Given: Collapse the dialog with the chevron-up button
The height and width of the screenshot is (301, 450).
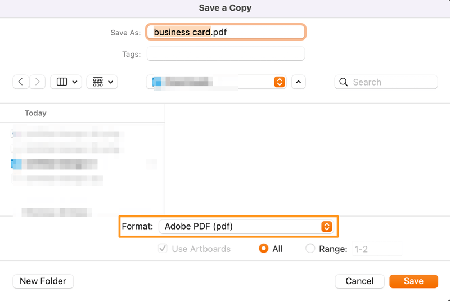Looking at the screenshot, I should click(299, 82).
